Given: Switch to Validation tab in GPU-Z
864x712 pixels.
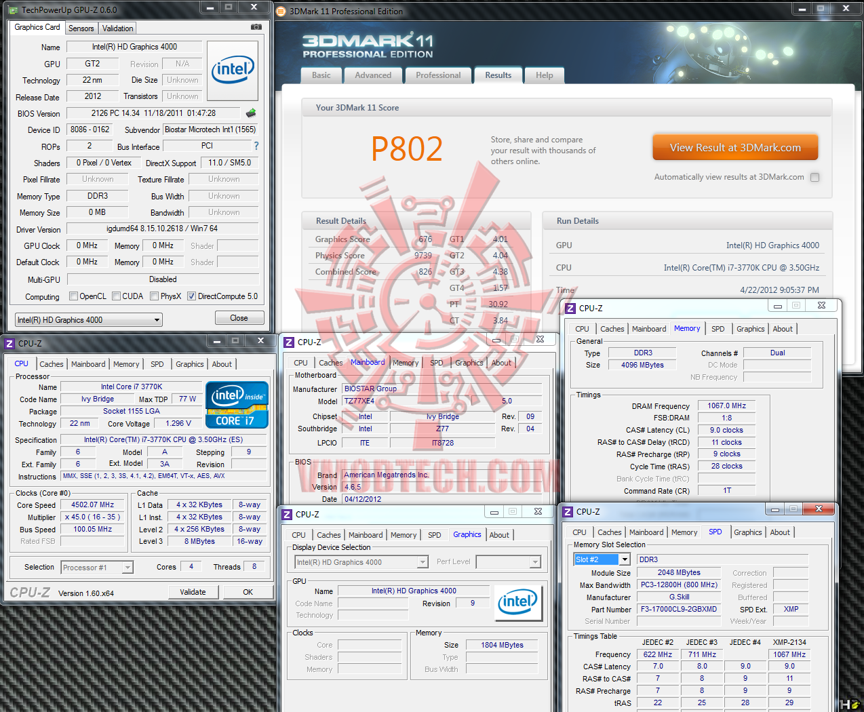Looking at the screenshot, I should [x=118, y=28].
